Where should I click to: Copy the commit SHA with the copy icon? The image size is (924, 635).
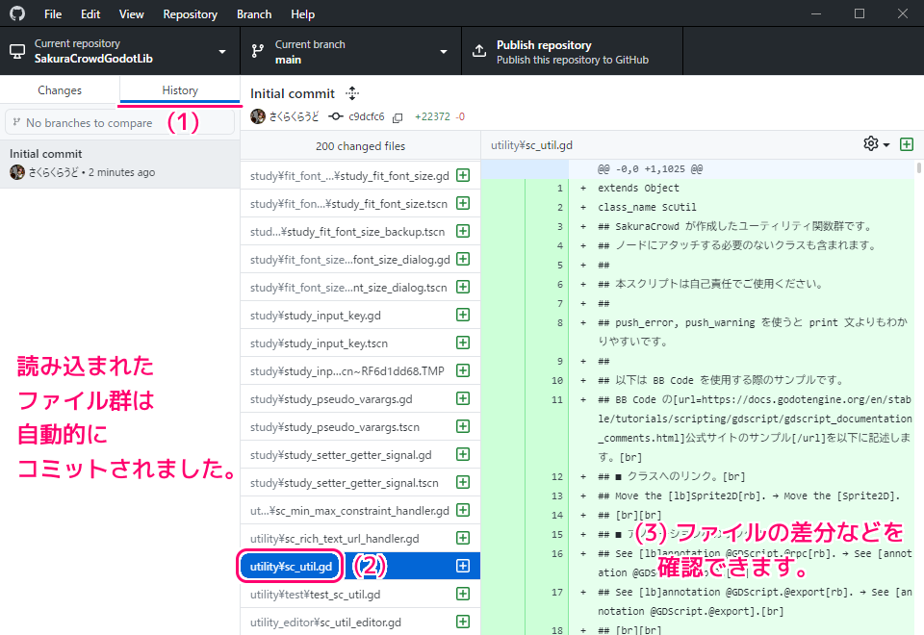click(x=398, y=117)
